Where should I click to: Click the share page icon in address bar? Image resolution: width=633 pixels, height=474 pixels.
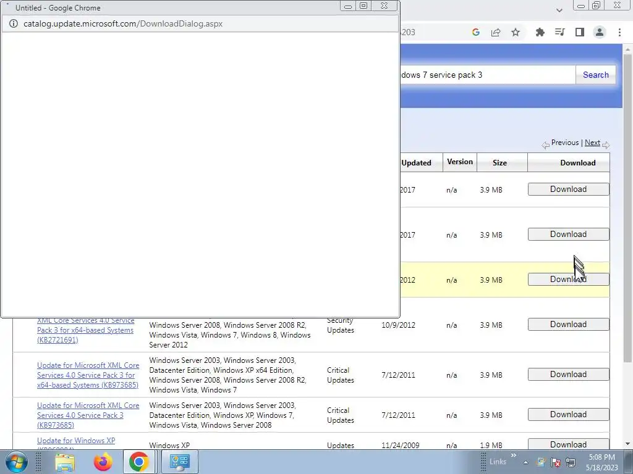[496, 32]
